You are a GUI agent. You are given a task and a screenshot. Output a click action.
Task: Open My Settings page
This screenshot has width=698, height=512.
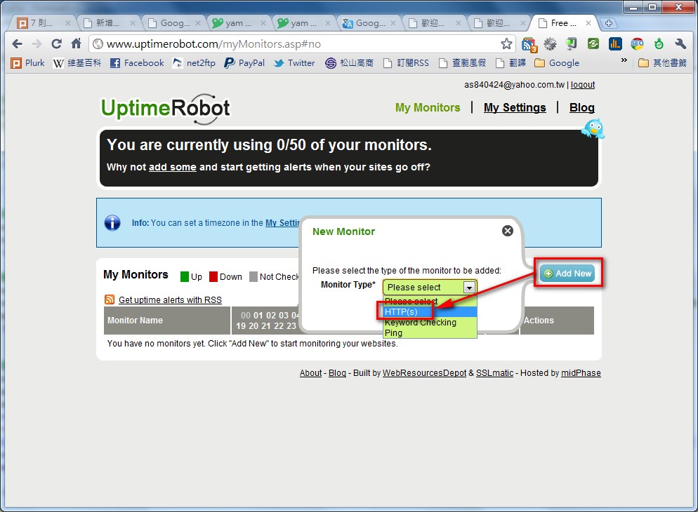tap(515, 107)
